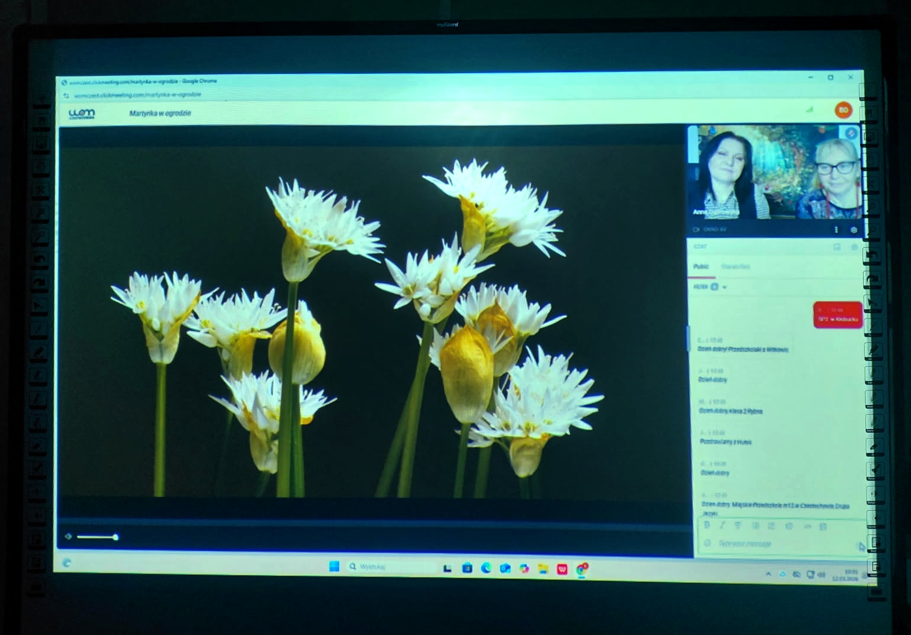Open chat settings gear icon
Viewport: 911px width, 635px height.
854,247
